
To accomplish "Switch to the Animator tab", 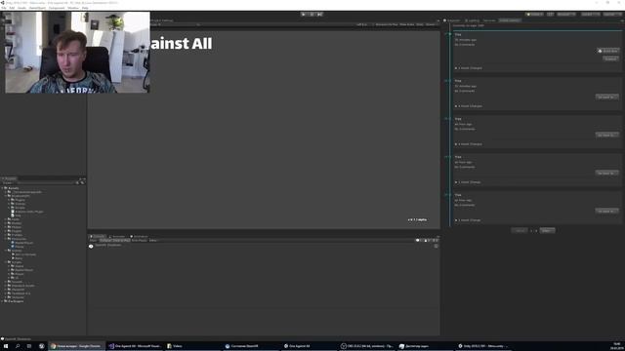I will pyautogui.click(x=117, y=236).
